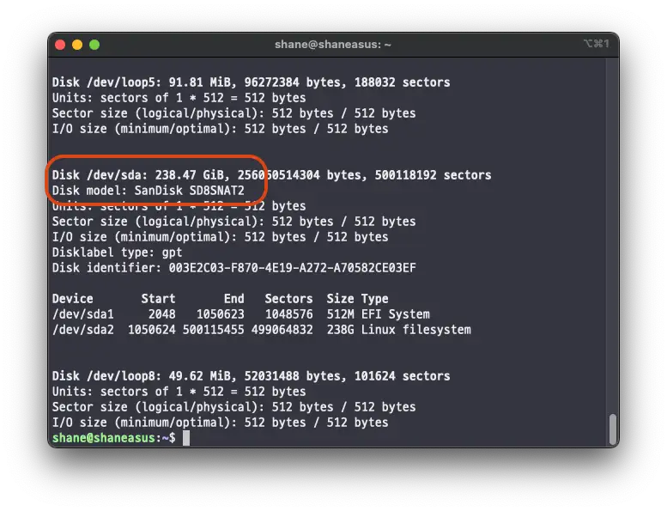Click the Disk identifier GUID line

[x=234, y=268]
